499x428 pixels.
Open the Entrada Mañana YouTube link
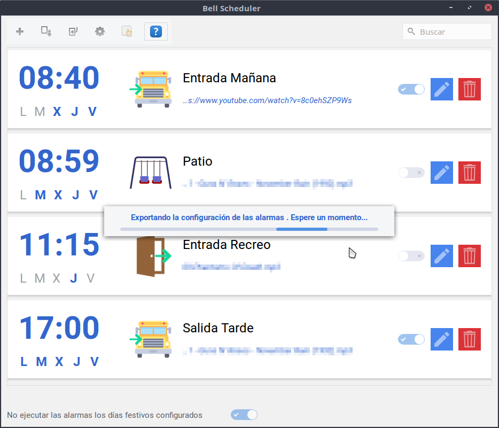267,100
